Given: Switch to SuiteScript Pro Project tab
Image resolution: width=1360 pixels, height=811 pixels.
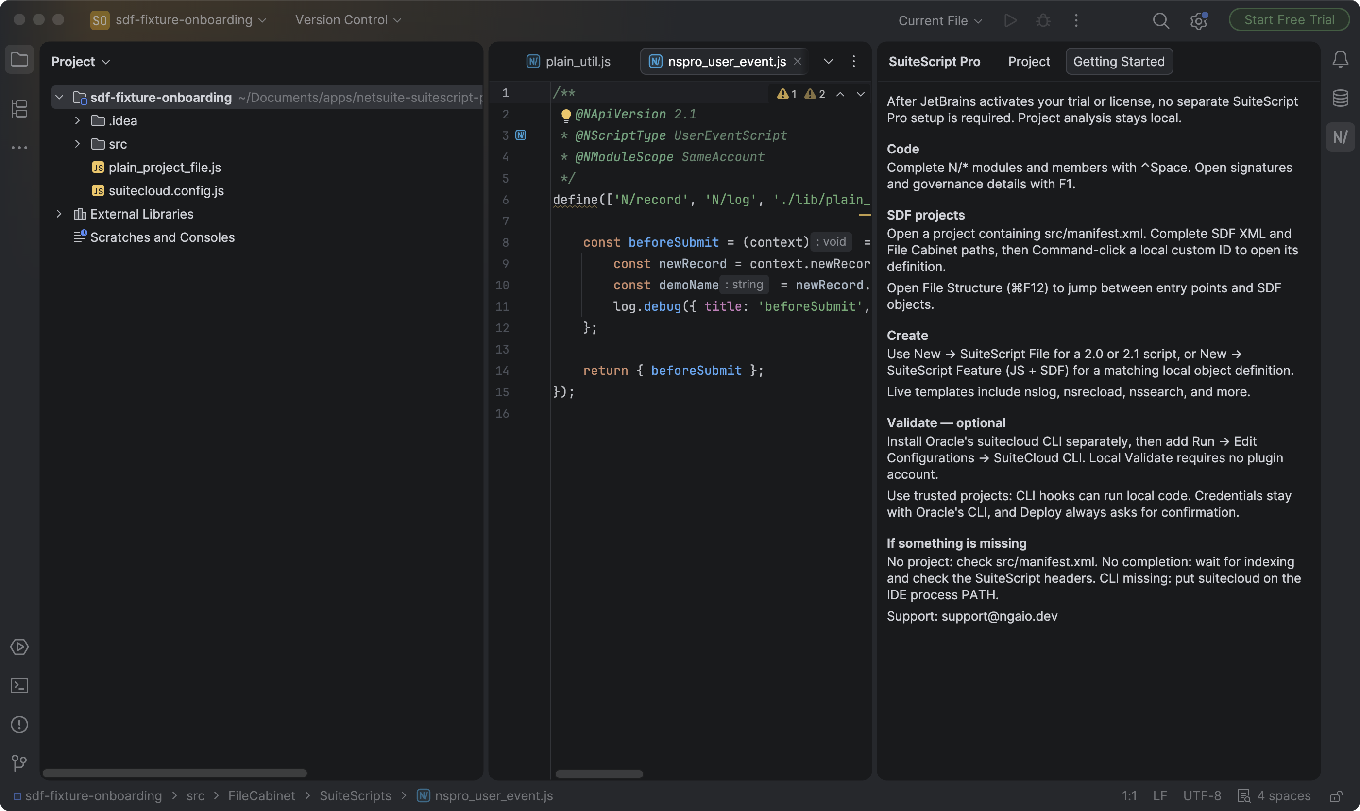Looking at the screenshot, I should [1029, 61].
